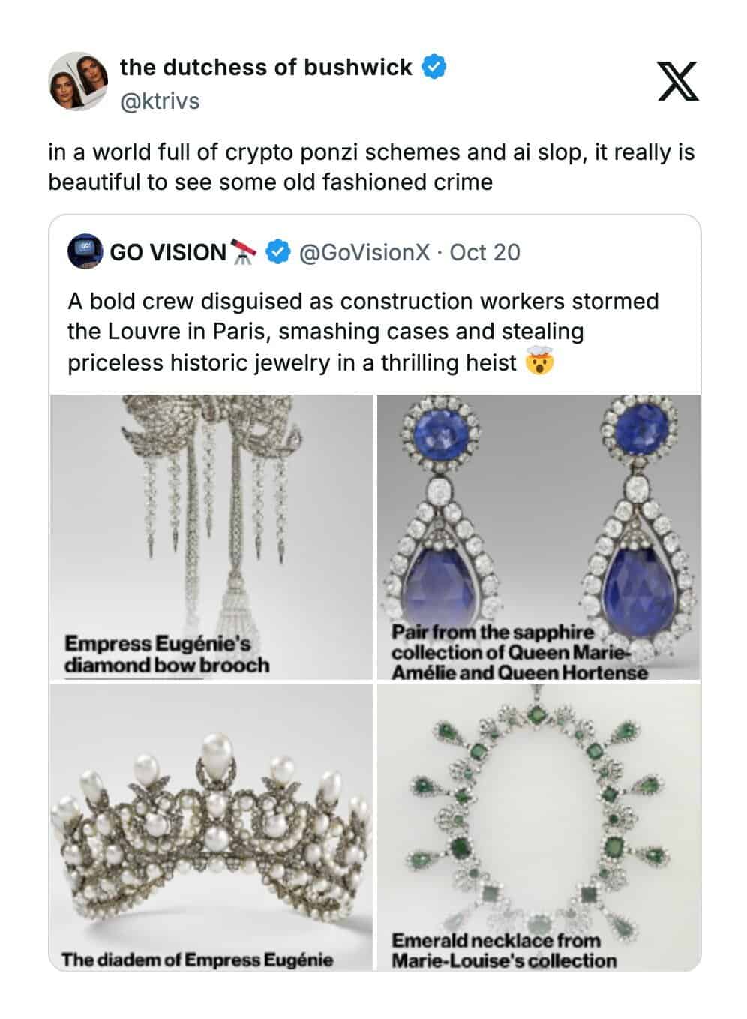This screenshot has width=747, height=1019.
Task: Click the X logo icon
Action: (x=677, y=81)
